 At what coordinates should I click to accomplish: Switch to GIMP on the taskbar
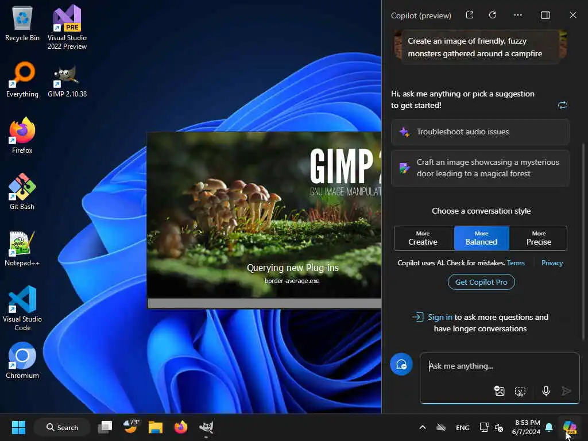[x=206, y=427]
